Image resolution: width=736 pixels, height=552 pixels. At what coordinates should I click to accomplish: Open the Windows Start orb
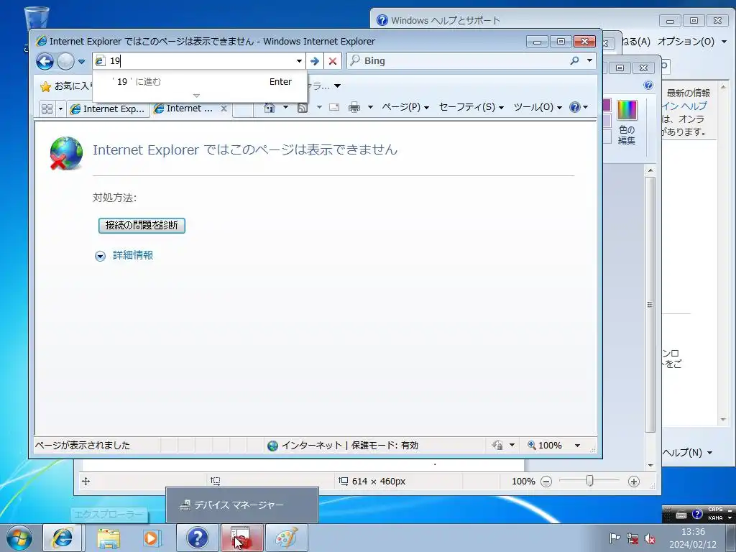19,538
